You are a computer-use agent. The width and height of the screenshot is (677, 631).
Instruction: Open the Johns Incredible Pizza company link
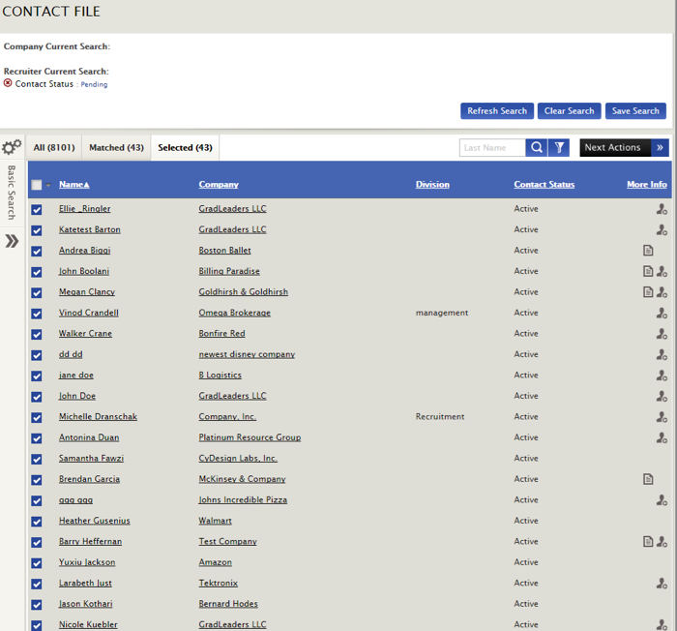tap(243, 499)
